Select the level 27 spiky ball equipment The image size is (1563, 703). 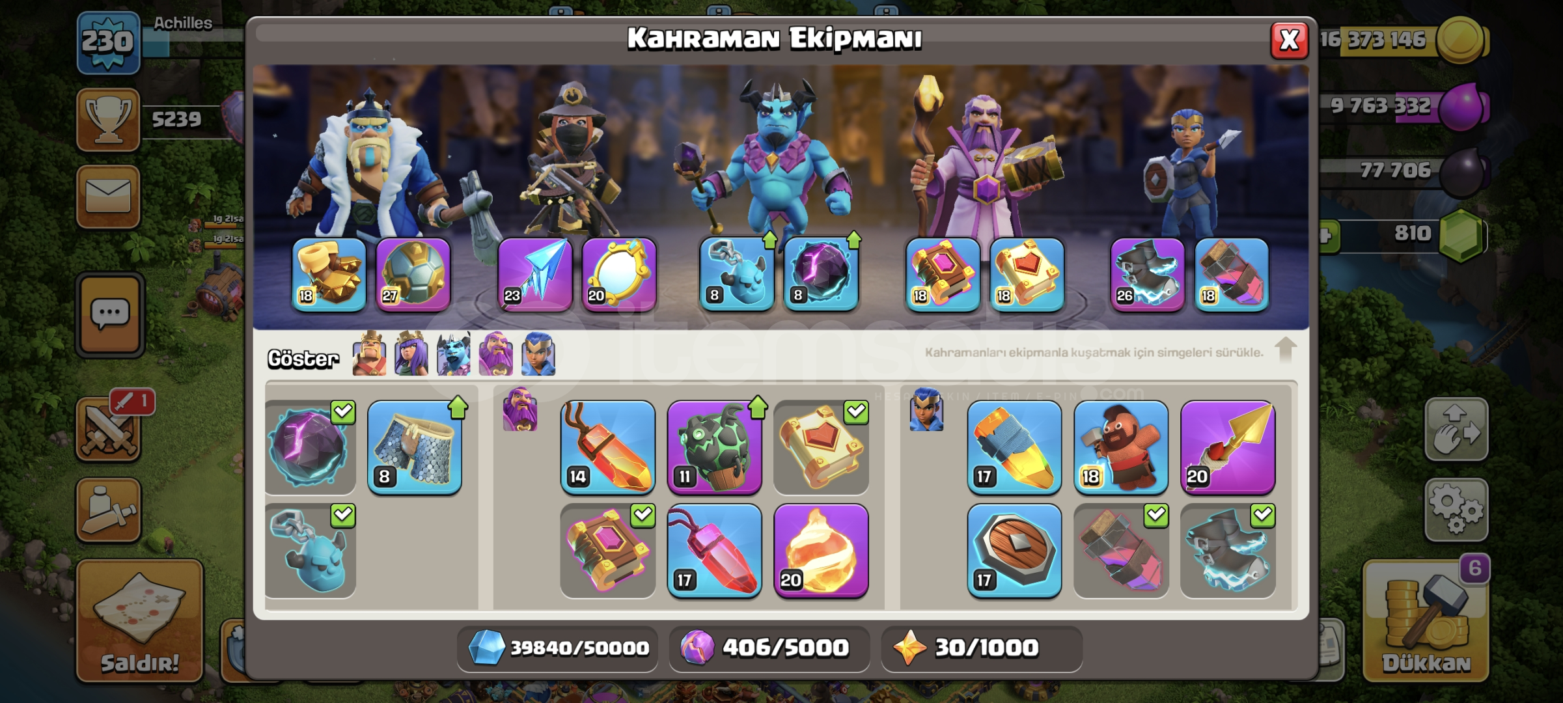click(413, 275)
